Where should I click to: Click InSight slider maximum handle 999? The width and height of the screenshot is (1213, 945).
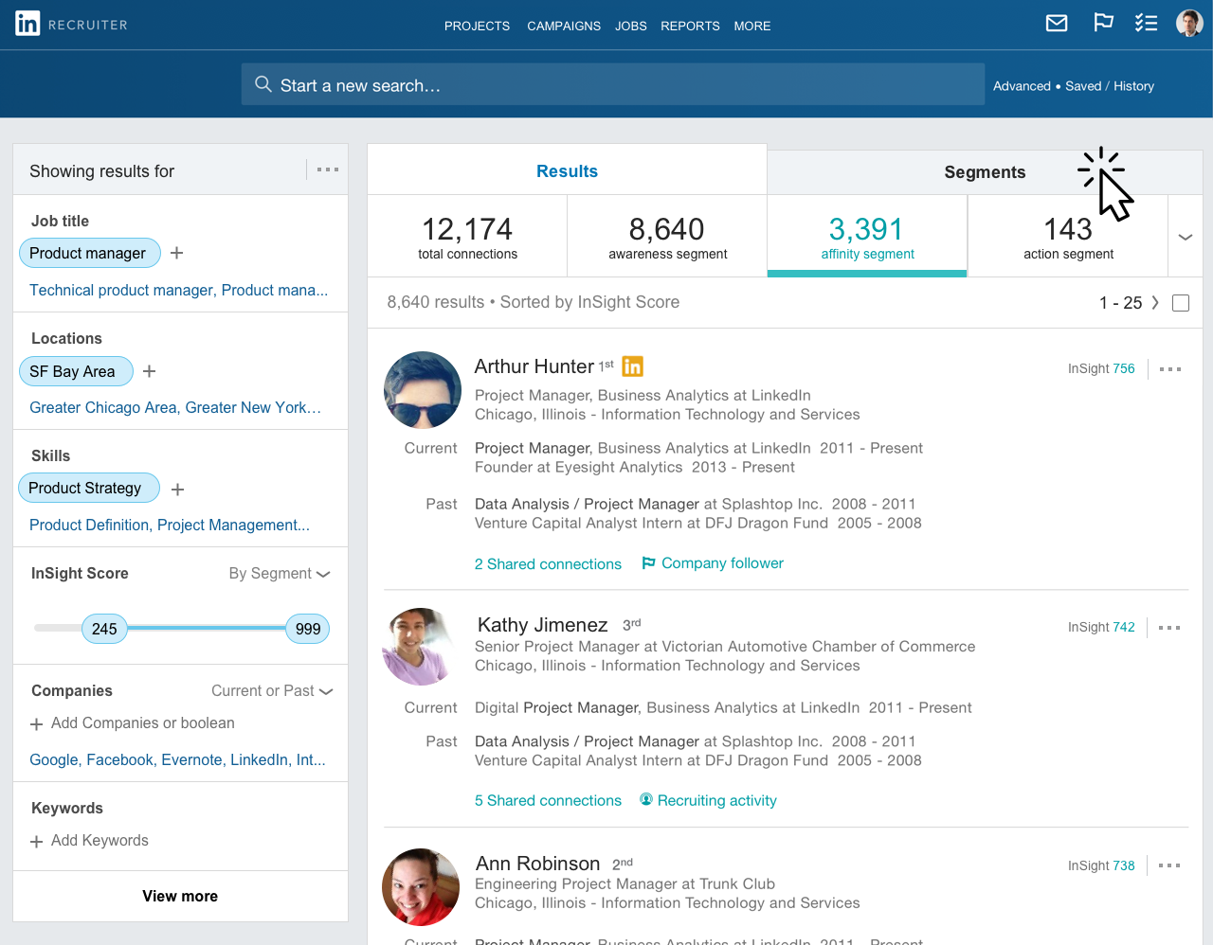click(x=308, y=629)
